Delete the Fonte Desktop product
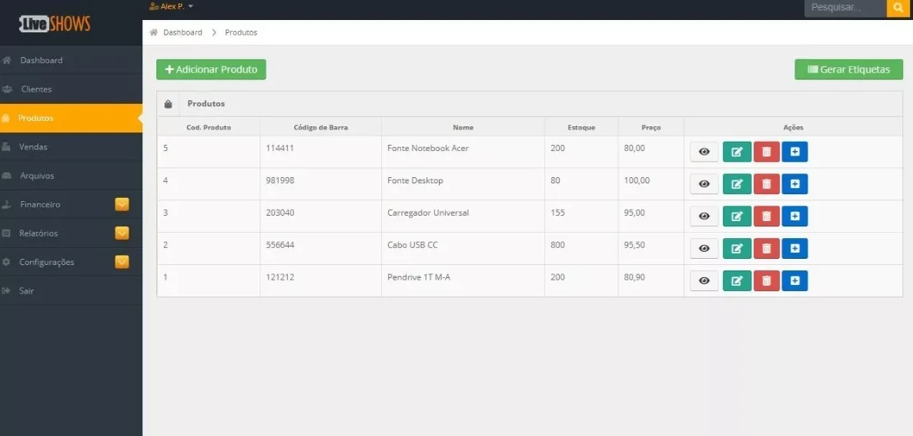The height and width of the screenshot is (436, 913). [x=766, y=184]
